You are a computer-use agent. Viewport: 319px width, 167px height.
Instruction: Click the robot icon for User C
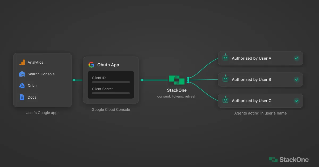pos(225,100)
